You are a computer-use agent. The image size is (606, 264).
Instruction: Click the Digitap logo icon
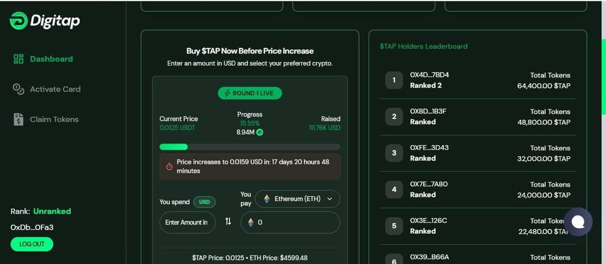pyautogui.click(x=18, y=21)
